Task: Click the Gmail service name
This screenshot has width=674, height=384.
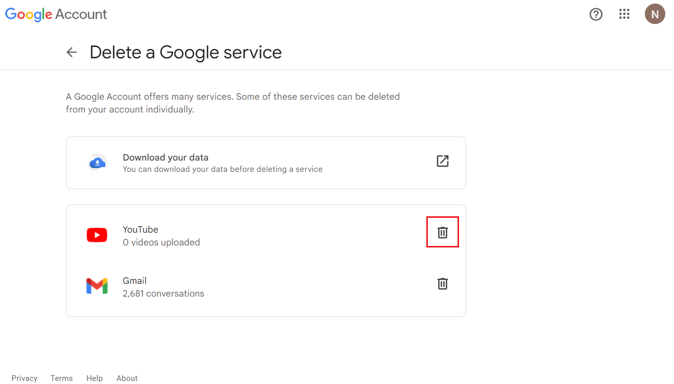Action: click(x=135, y=281)
